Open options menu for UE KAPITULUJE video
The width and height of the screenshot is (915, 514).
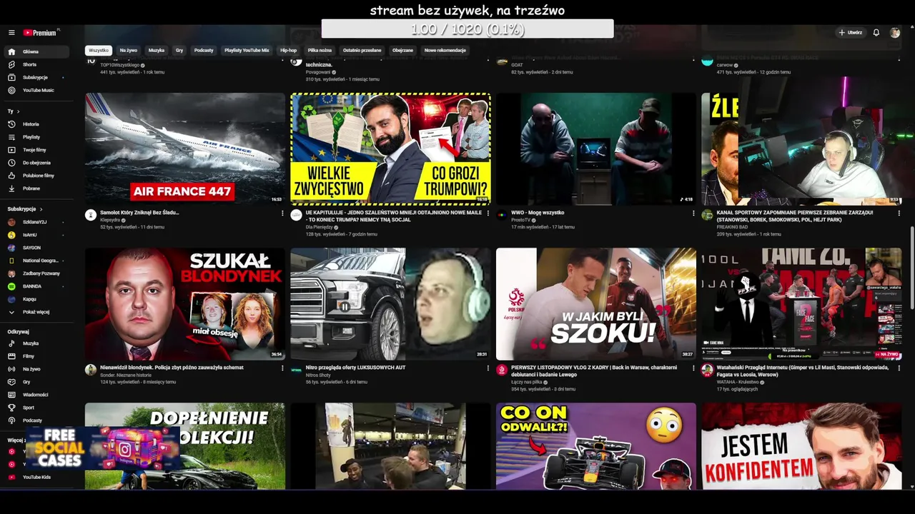tap(488, 213)
